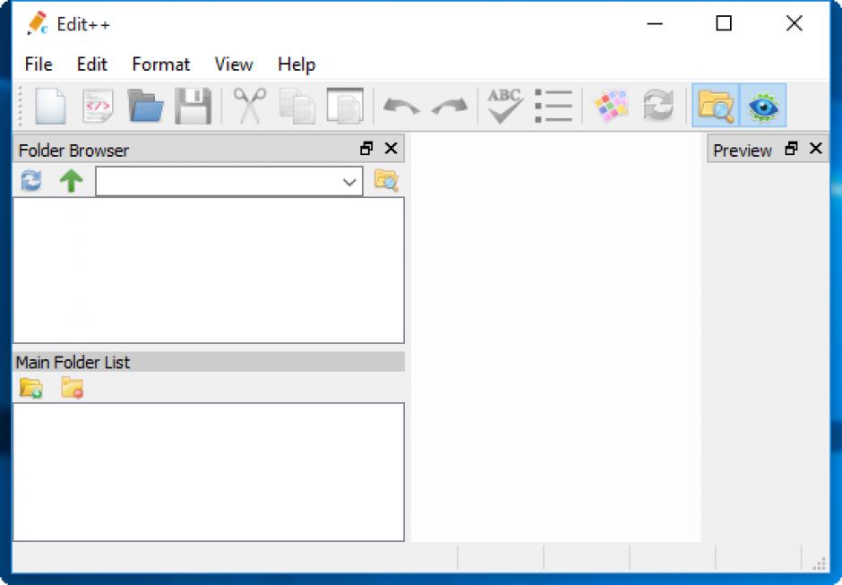The width and height of the screenshot is (842, 585).
Task: Go up one folder with green arrow
Action: pyautogui.click(x=71, y=180)
